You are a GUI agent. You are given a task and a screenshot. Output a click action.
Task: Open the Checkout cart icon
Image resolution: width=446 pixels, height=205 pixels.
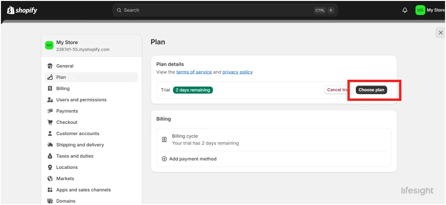(50, 122)
